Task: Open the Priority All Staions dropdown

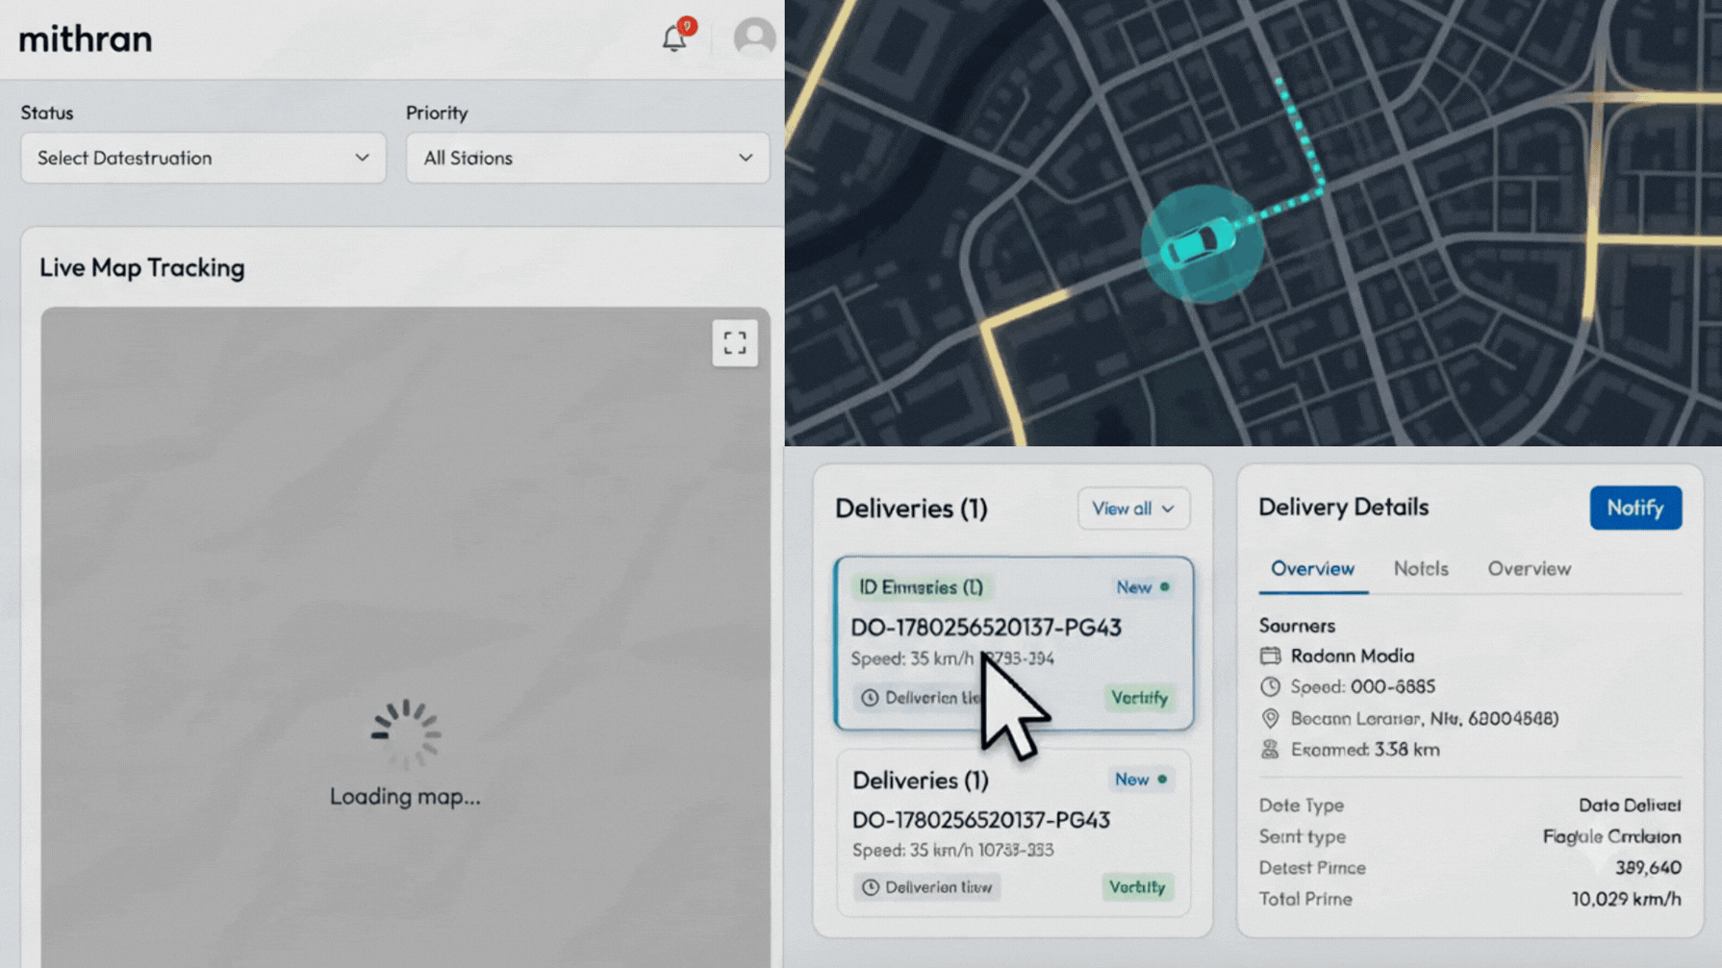Action: (x=588, y=158)
